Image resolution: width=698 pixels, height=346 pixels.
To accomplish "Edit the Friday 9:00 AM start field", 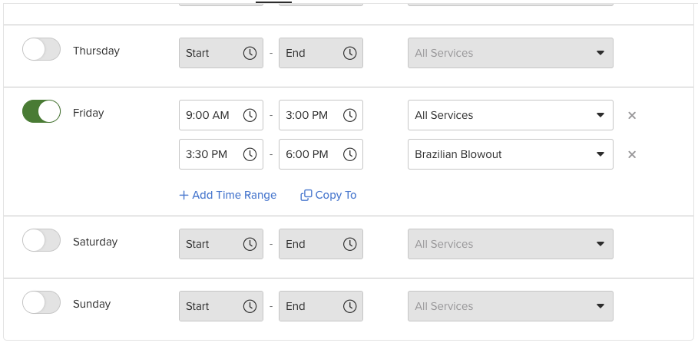I will tap(221, 115).
